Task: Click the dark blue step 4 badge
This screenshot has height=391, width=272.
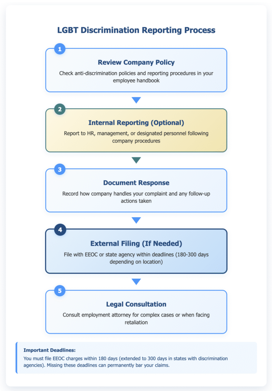Action: [60, 230]
